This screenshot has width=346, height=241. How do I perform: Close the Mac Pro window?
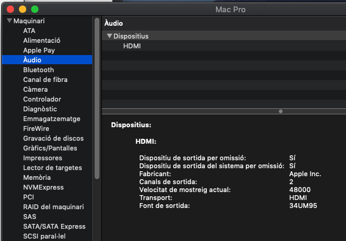(10, 9)
